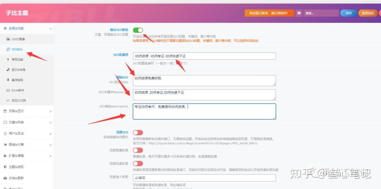Image resolution: width=381 pixels, height=189 pixels.
Task: Enable the 百度普通收录 switch
Action: 138,150
